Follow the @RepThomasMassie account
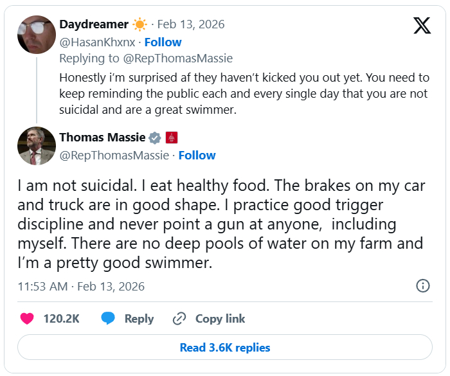This screenshot has height=376, width=450. coord(197,155)
